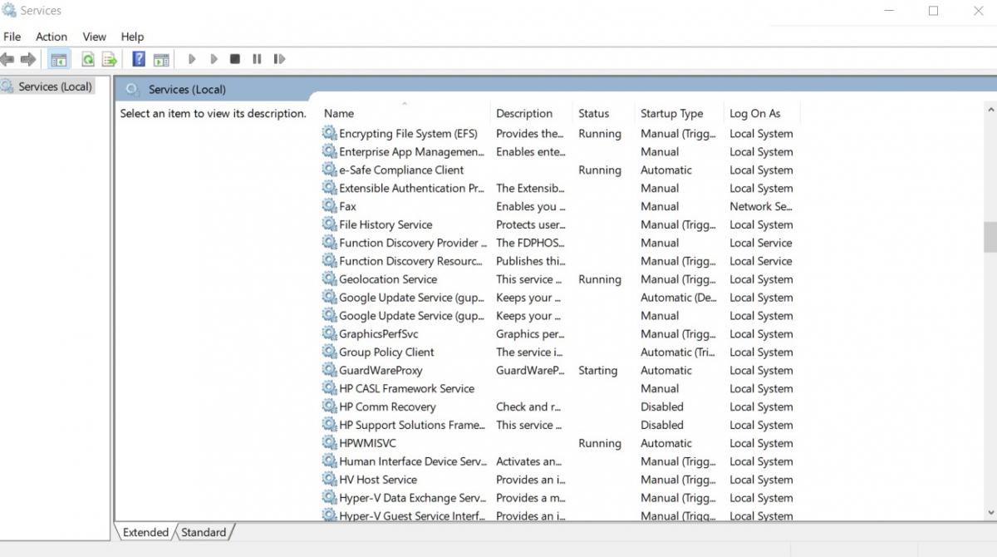
Task: Click The FDPHOS... description cell
Action: (x=530, y=243)
